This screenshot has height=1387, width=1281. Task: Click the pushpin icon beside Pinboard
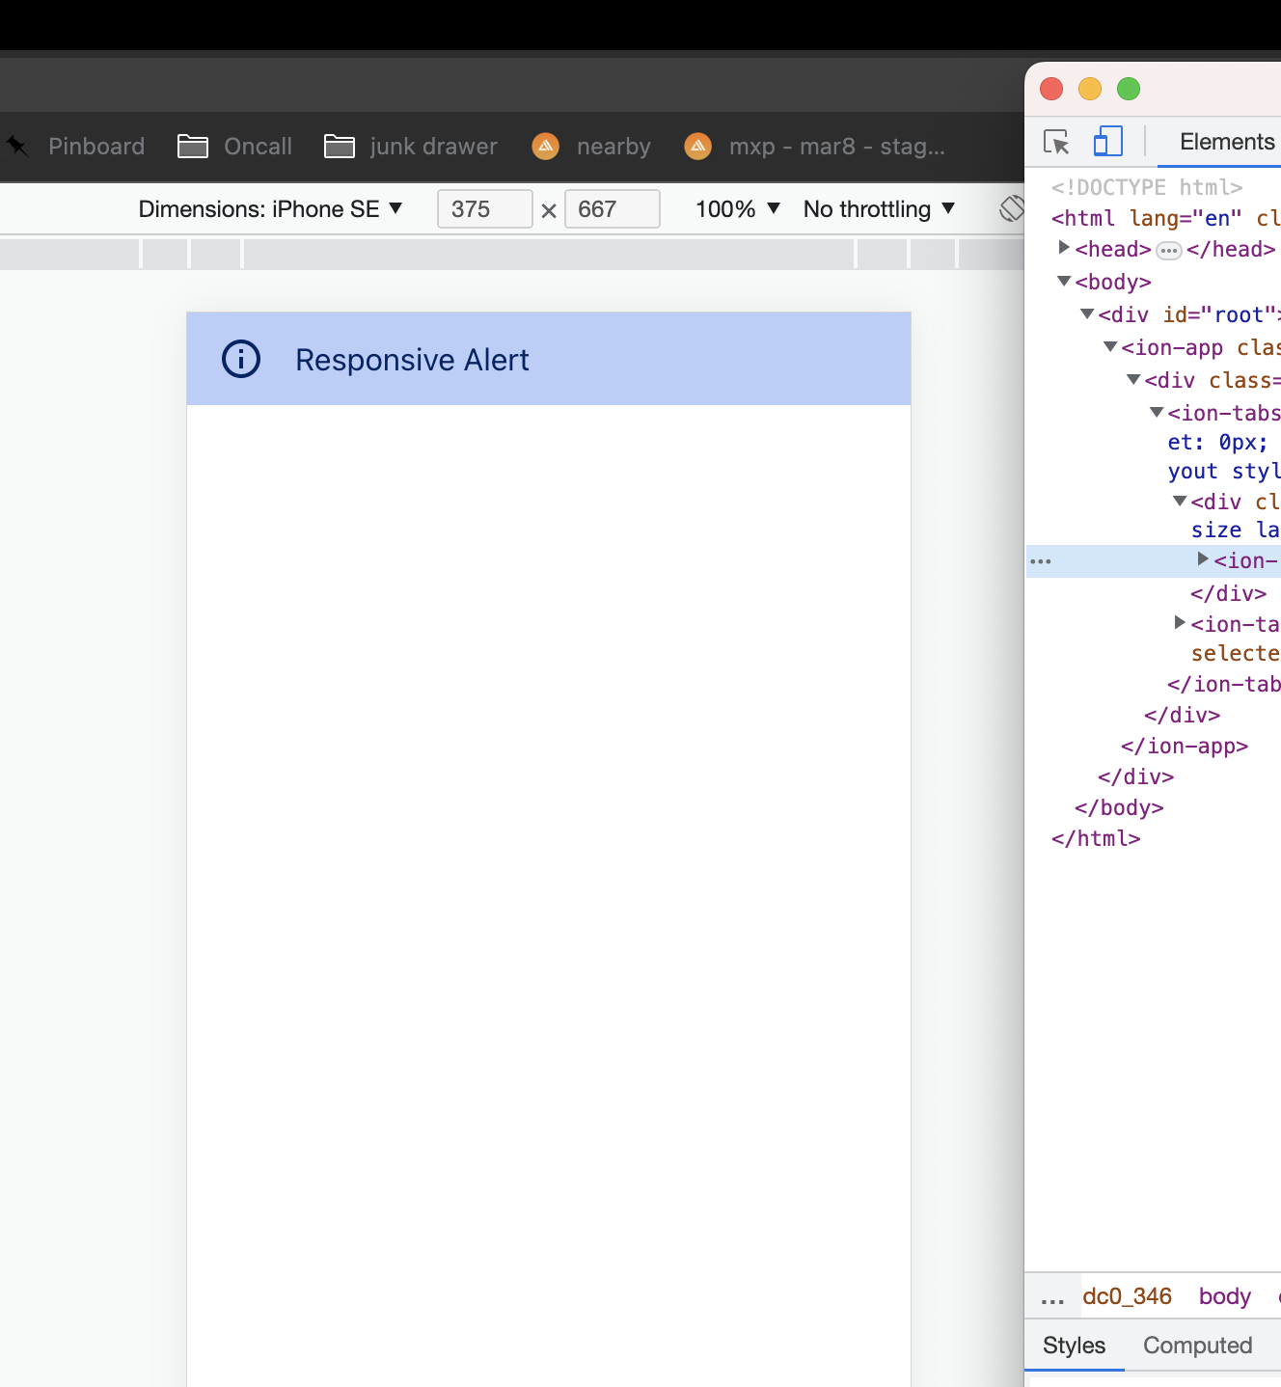click(14, 146)
